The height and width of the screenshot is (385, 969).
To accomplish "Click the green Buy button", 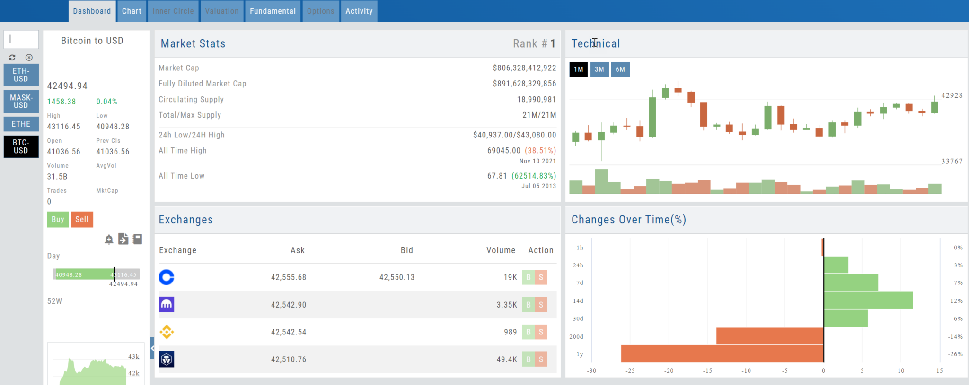I will point(58,219).
